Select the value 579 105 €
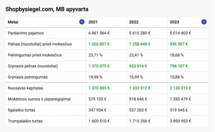 click(97, 99)
